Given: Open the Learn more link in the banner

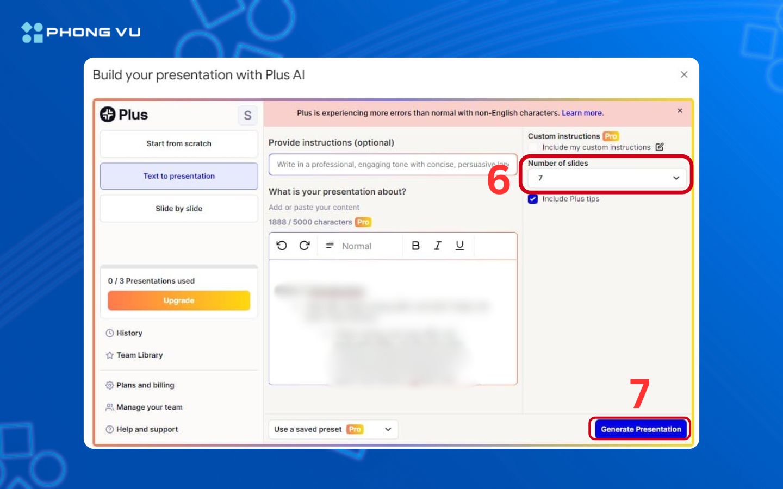Looking at the screenshot, I should pyautogui.click(x=582, y=113).
